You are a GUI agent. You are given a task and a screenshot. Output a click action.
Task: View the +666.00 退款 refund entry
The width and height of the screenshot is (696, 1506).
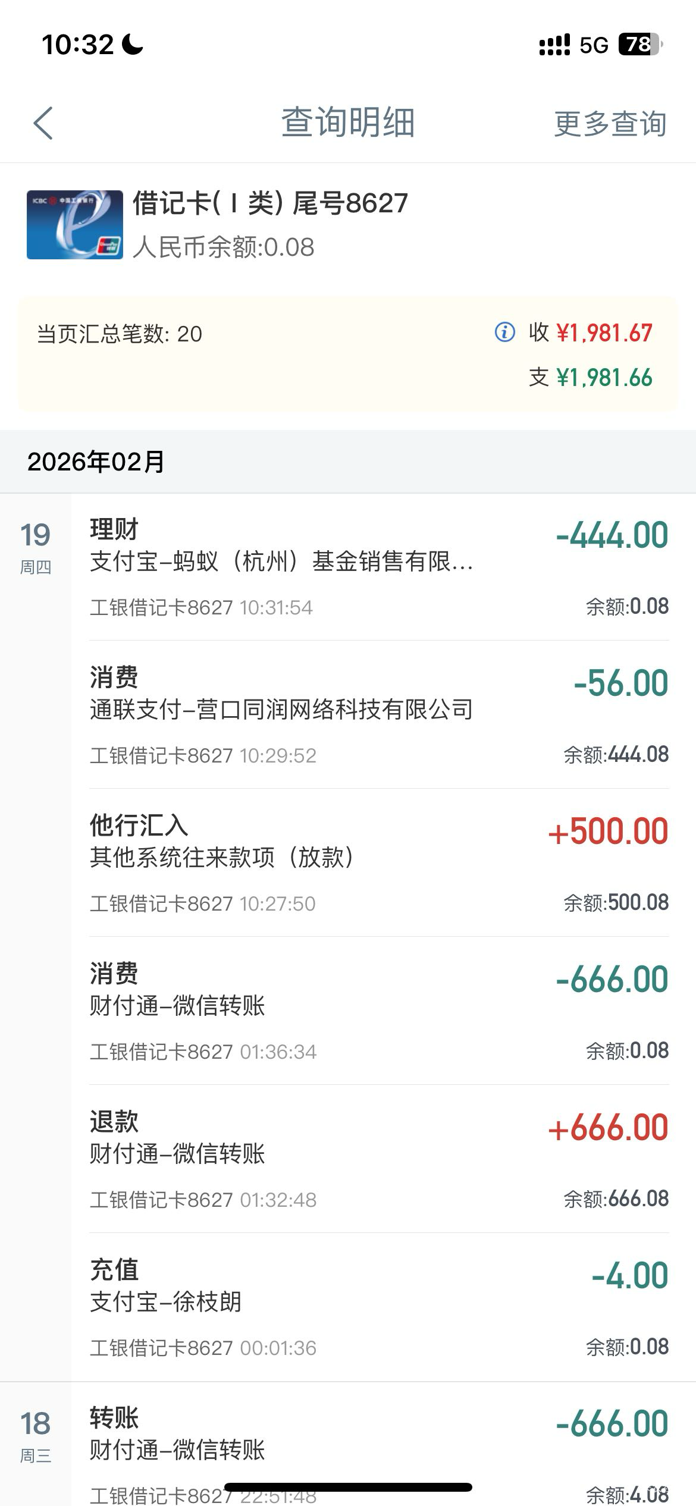(x=378, y=1159)
